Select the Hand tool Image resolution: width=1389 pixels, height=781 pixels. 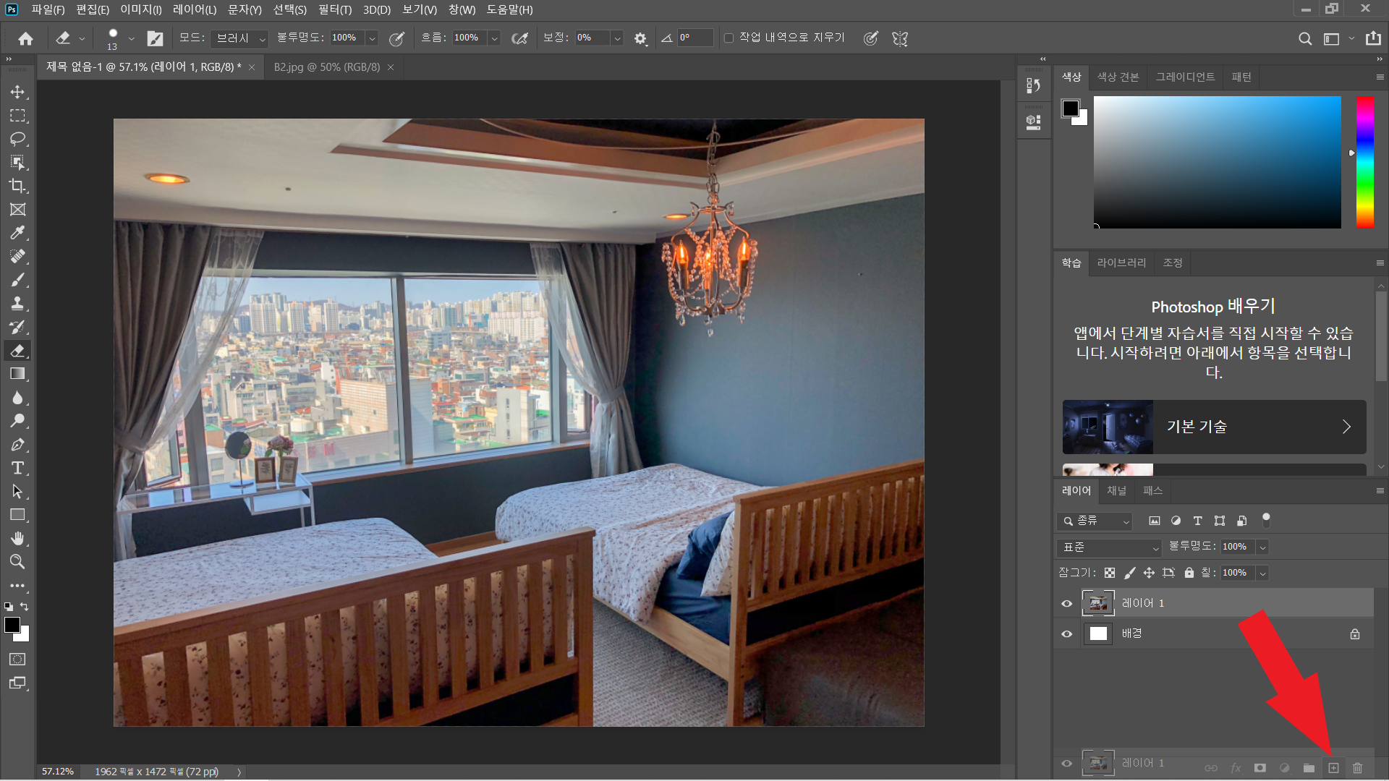click(x=17, y=538)
